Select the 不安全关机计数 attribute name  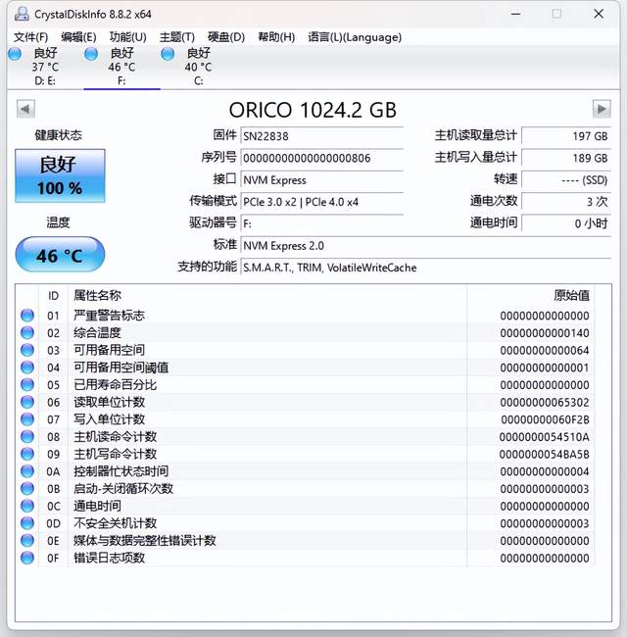point(115,523)
